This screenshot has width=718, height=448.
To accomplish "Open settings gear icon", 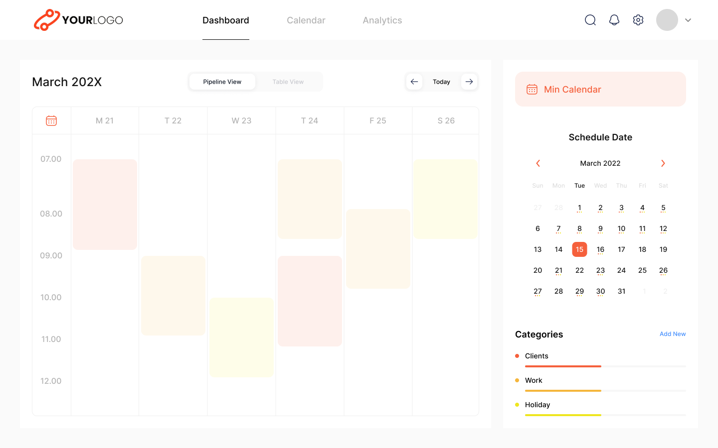I will (x=638, y=20).
